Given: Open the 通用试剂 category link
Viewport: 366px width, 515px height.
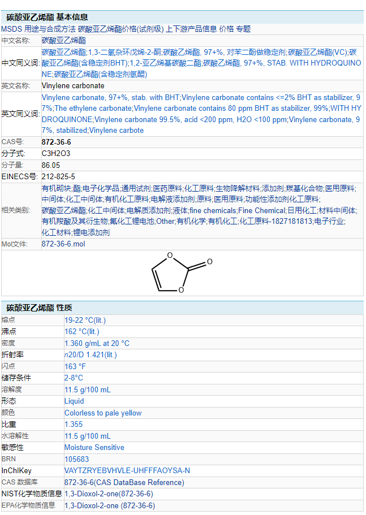Looking at the screenshot, I should point(136,188).
